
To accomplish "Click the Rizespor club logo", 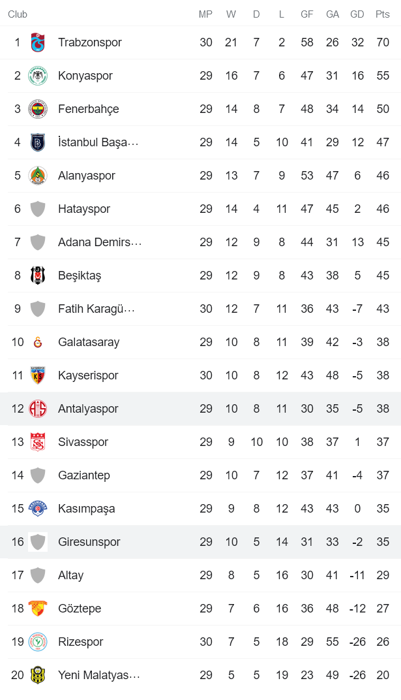I will pyautogui.click(x=38, y=642).
